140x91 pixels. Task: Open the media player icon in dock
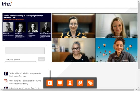coord(50,83)
